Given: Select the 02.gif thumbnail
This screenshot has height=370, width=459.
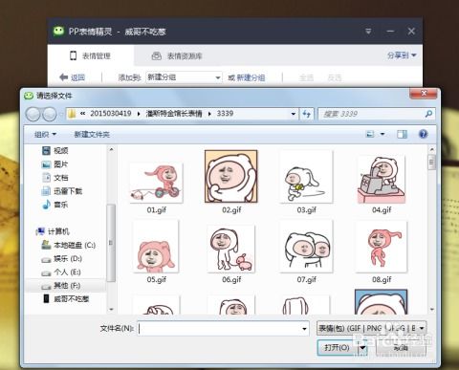Looking at the screenshot, I should 231,176.
